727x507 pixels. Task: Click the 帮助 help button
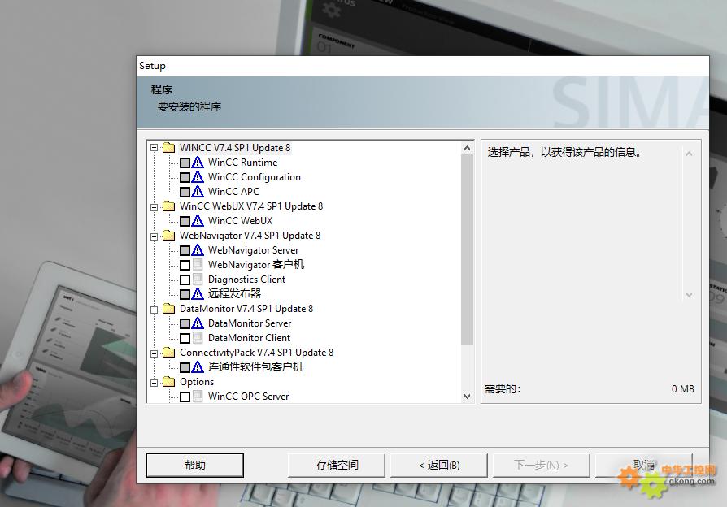pos(194,465)
